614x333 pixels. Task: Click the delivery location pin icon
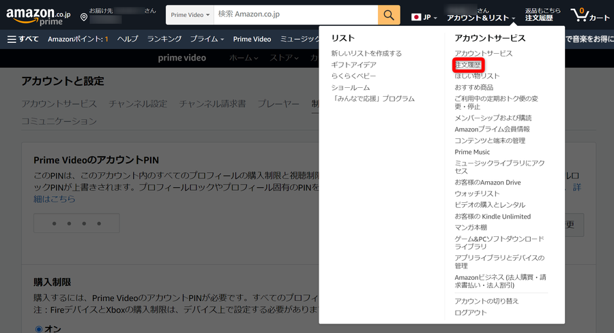(83, 17)
